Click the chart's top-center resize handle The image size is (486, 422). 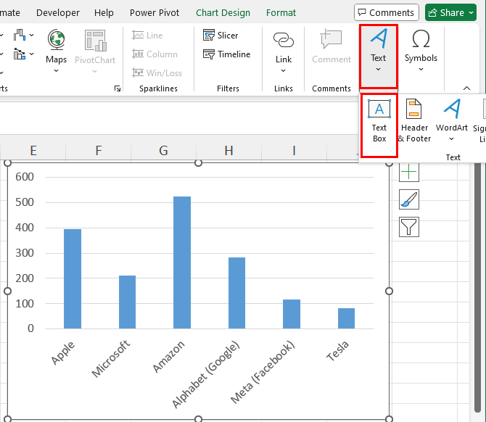pos(198,162)
